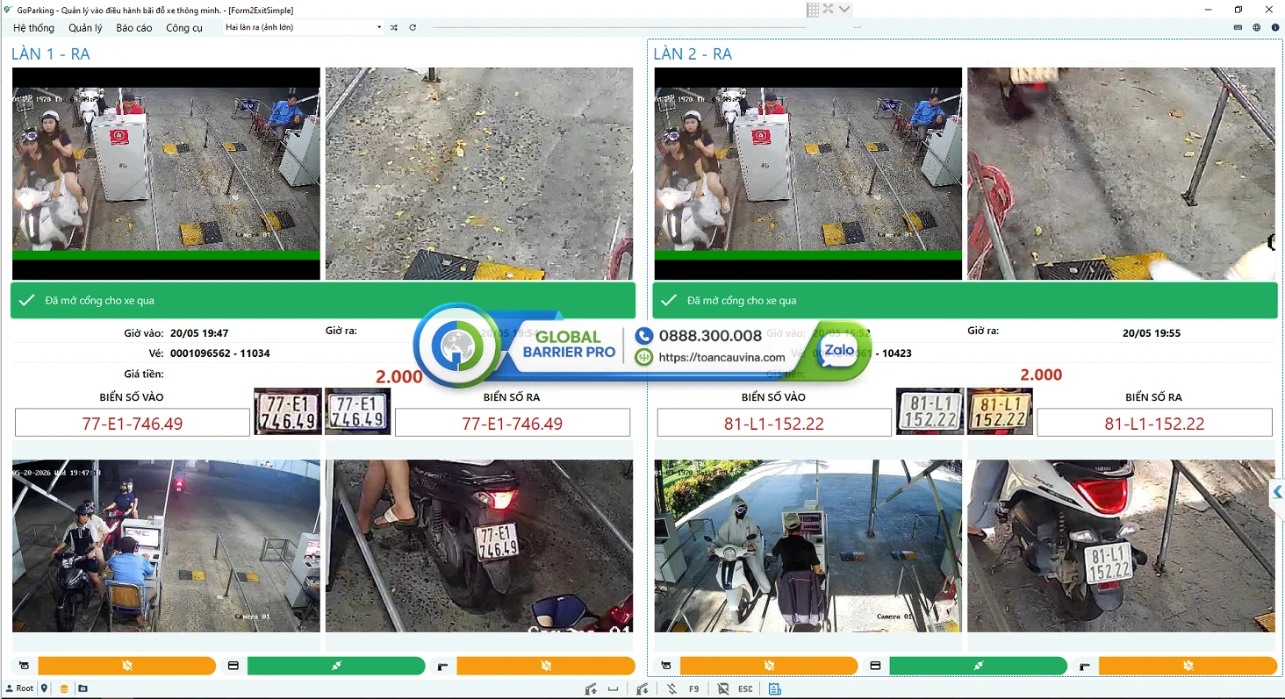
Task: Click the orange barrier button in Làn 2
Action: tap(1188, 666)
